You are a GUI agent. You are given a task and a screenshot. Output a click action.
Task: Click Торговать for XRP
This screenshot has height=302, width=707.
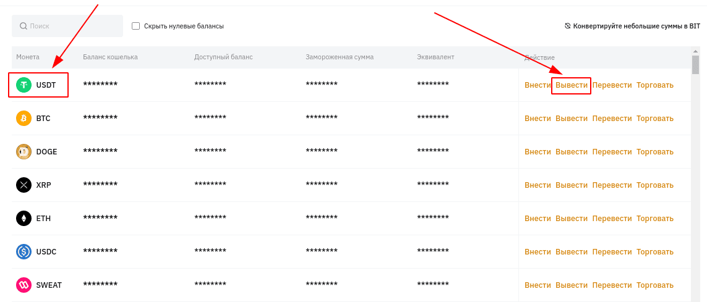[654, 185]
